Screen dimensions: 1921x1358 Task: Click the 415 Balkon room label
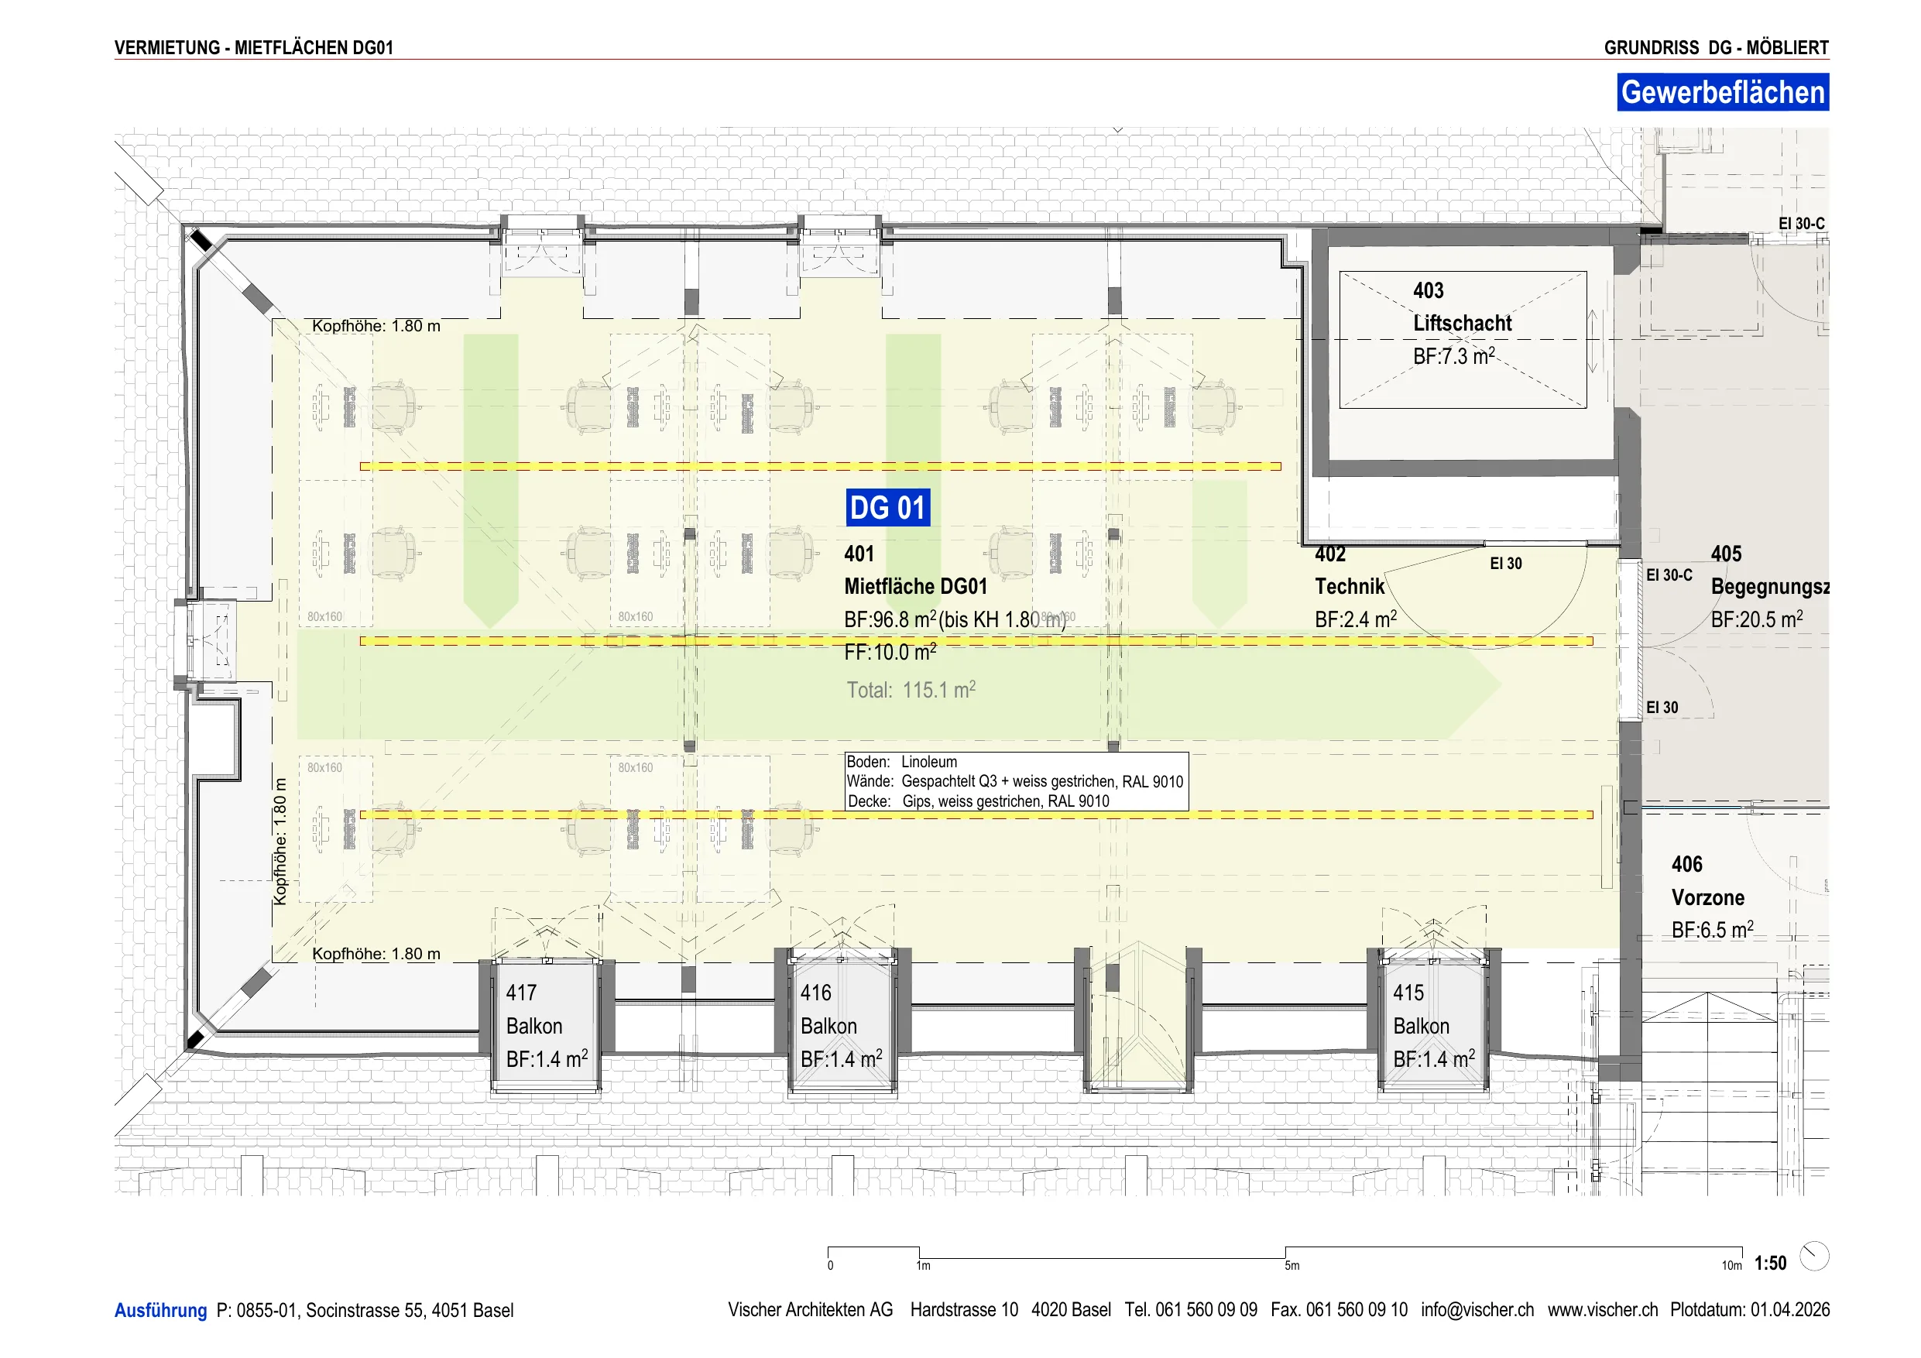[x=1434, y=1026]
